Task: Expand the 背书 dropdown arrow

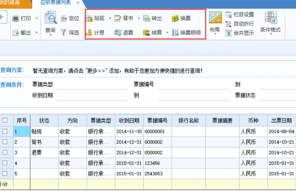Action: (x=139, y=18)
